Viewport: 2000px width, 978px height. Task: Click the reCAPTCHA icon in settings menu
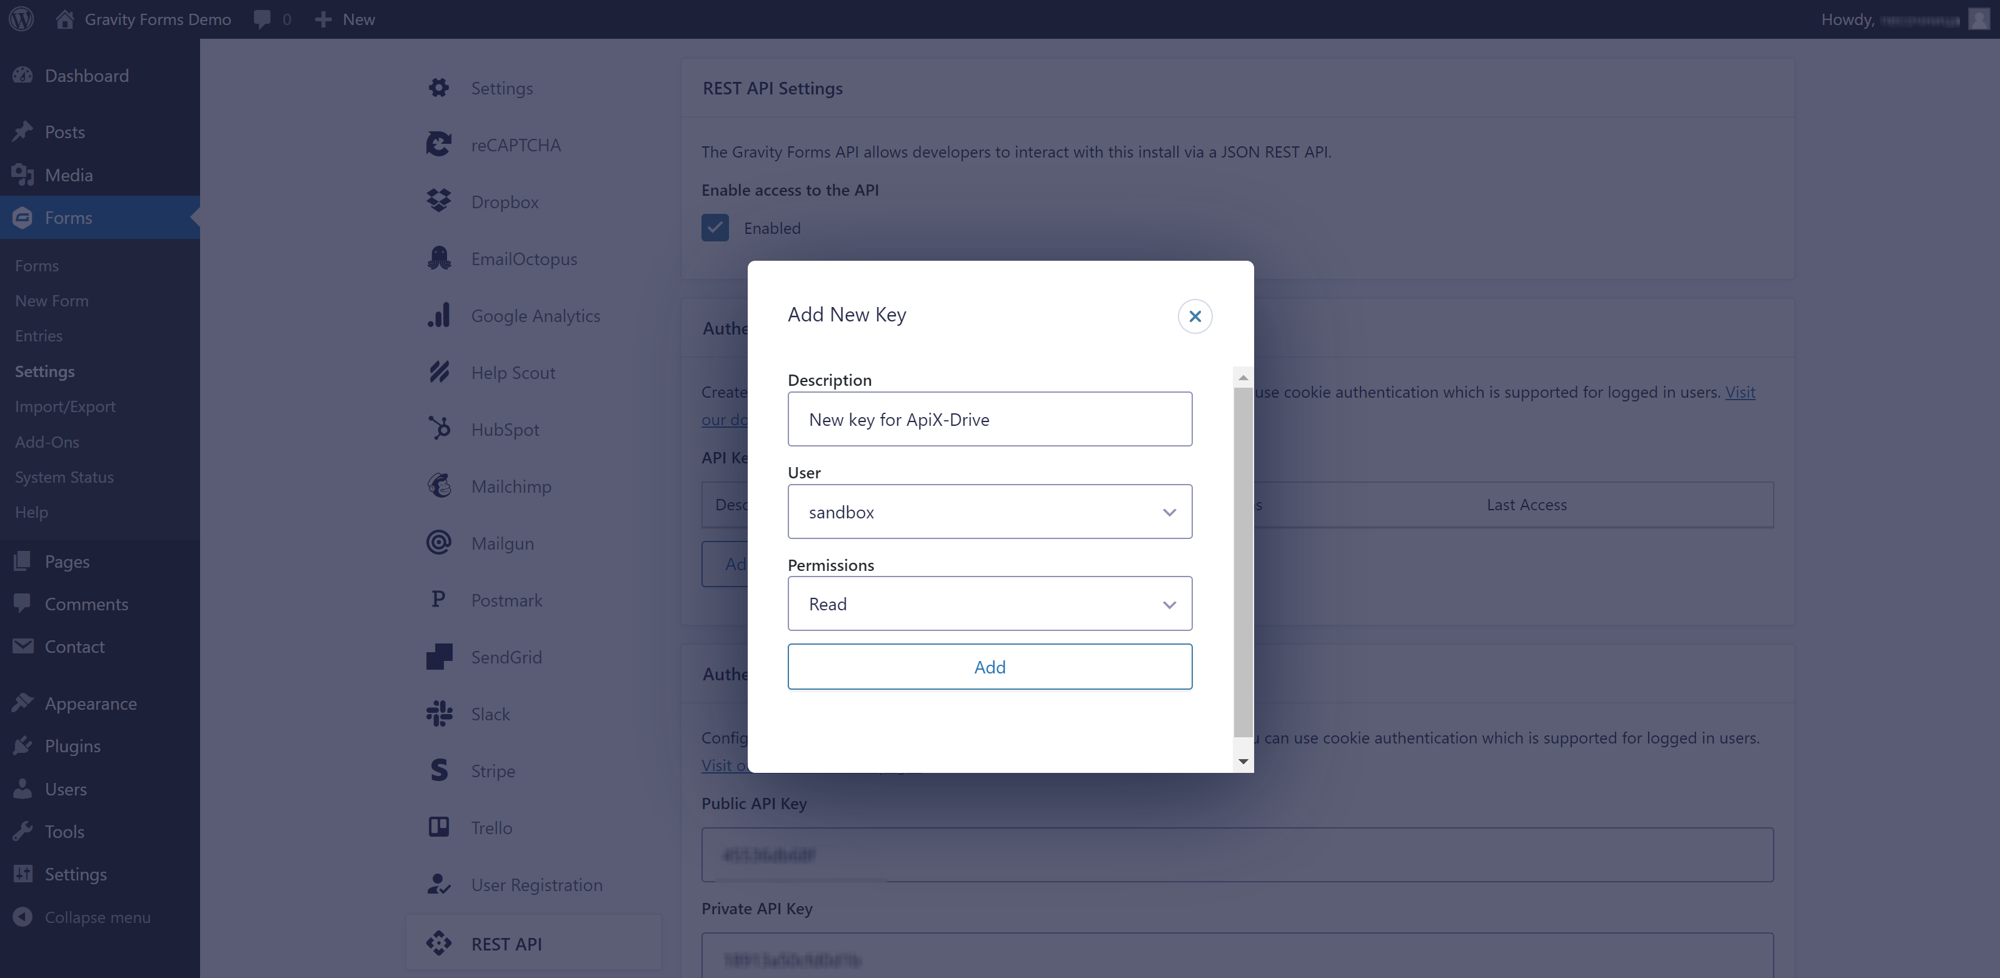point(440,144)
